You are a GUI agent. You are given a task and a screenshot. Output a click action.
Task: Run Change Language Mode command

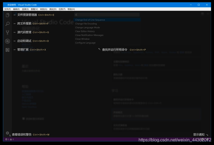[107, 28]
